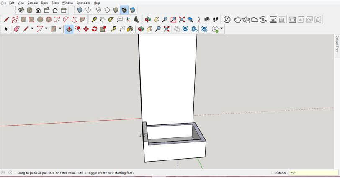
Task: Select the Eraser tool
Action: coord(17,29)
